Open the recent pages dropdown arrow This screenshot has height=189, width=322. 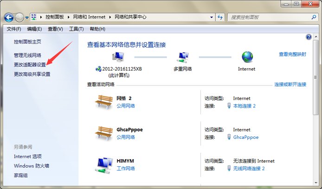click(27, 18)
